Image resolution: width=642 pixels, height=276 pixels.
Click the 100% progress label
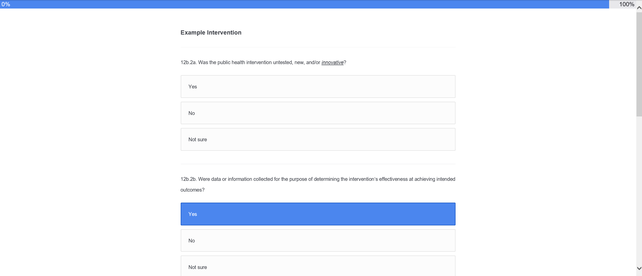(626, 4)
